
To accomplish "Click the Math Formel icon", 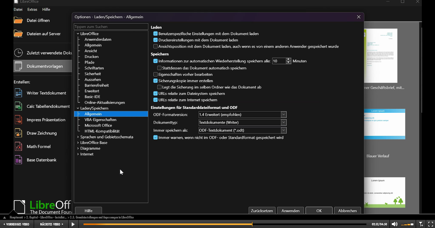I will 18,147.
